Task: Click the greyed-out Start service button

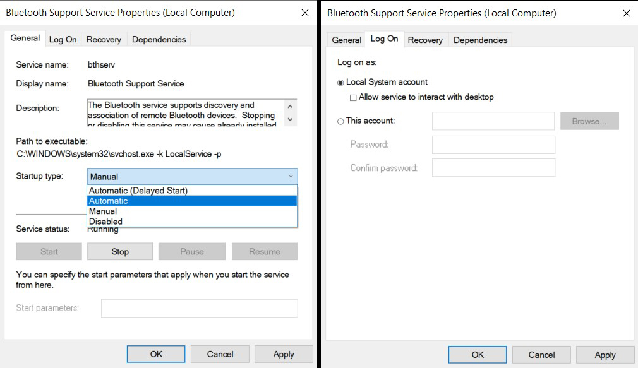Action: coord(49,252)
